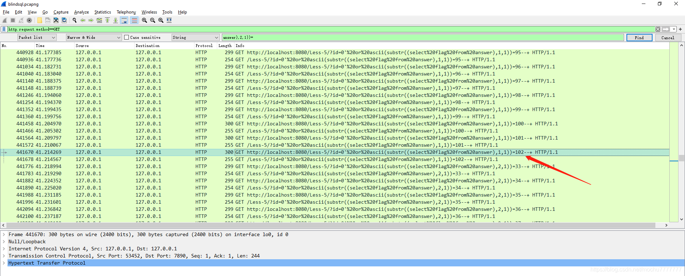
Task: Jump to the last packet icon
Action: 116,20
